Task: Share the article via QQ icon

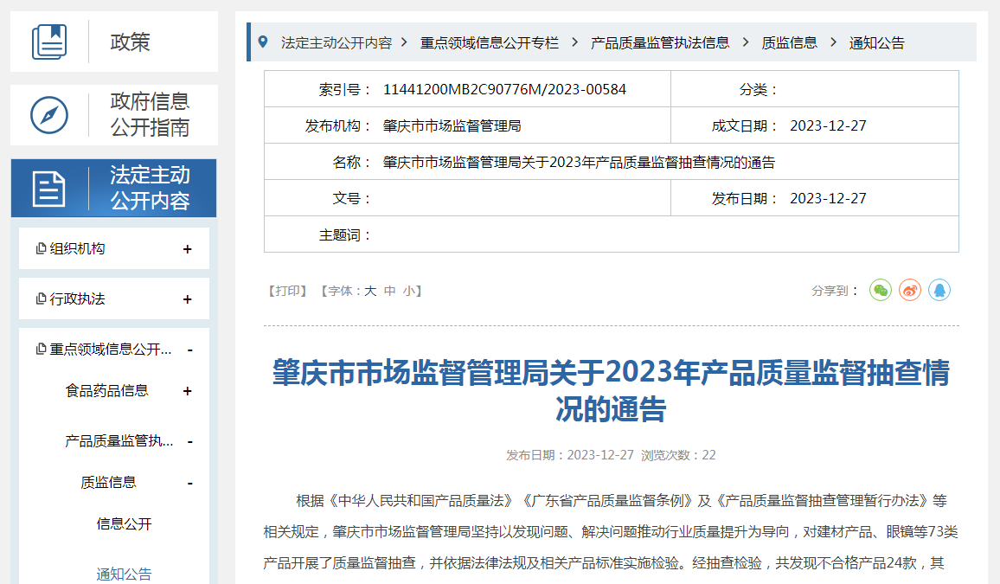Action: 939,291
